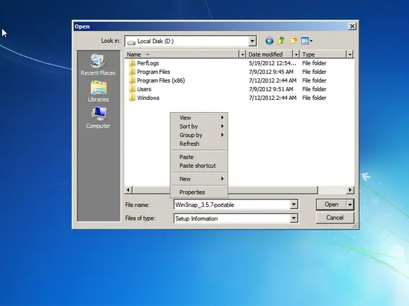The width and height of the screenshot is (409, 306).
Task: Click File folder type for Windows row
Action: [x=314, y=98]
